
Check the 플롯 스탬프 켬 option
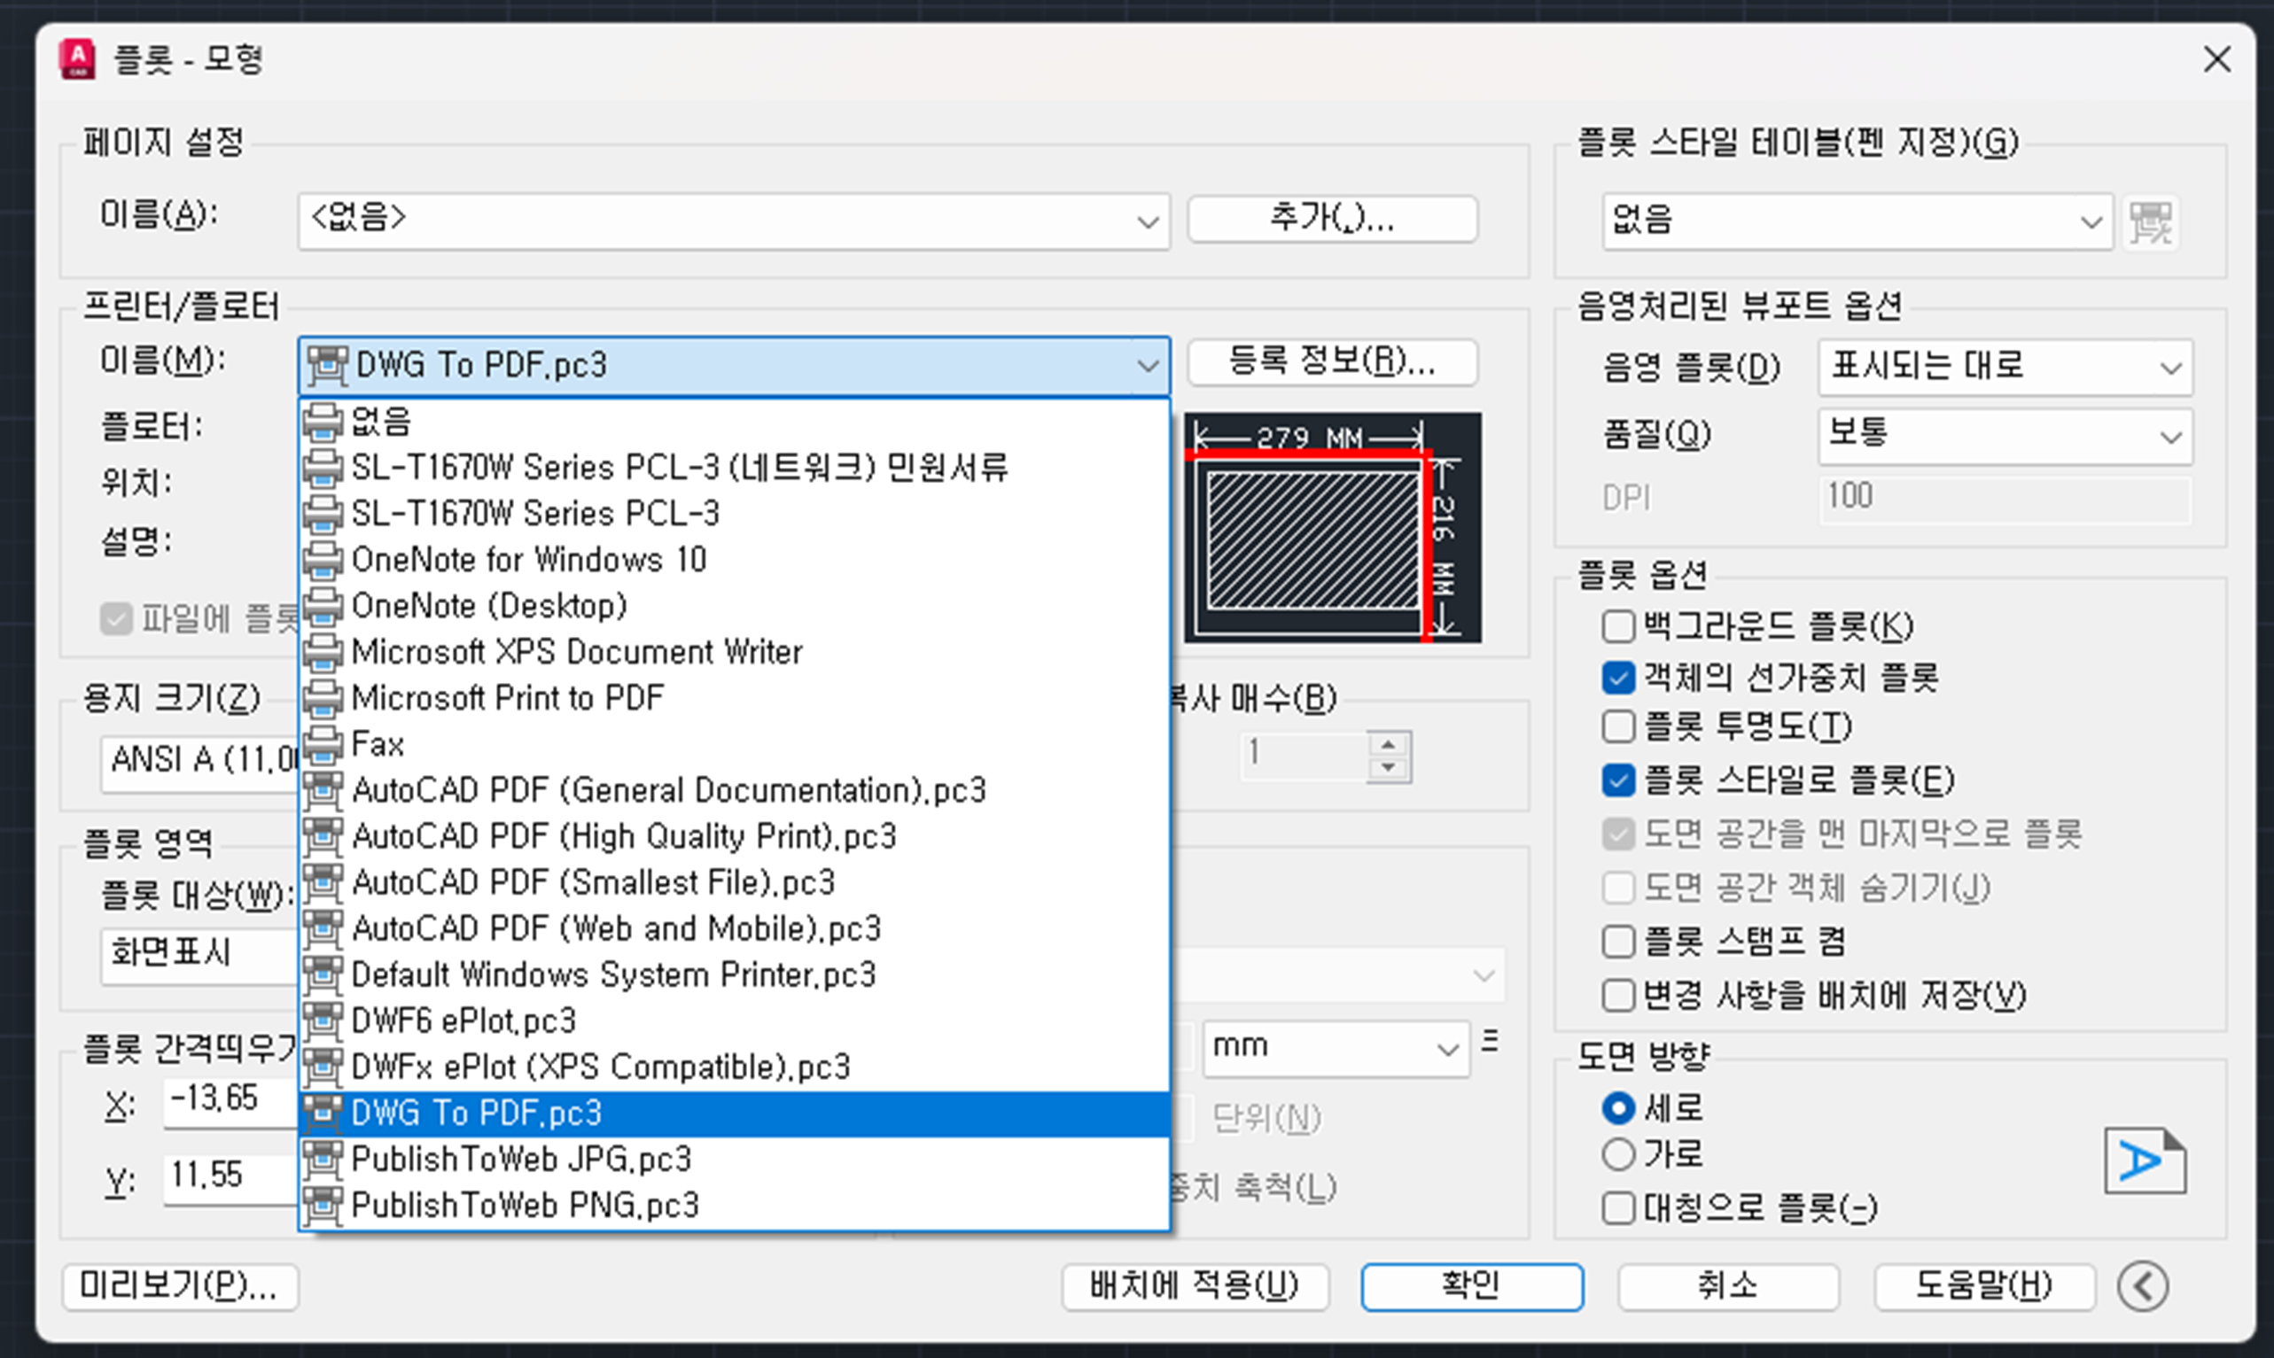tap(1617, 942)
